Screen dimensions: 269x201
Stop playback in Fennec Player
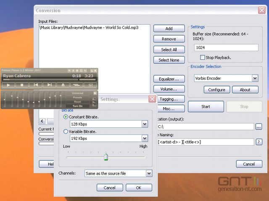pyautogui.click(x=22, y=85)
